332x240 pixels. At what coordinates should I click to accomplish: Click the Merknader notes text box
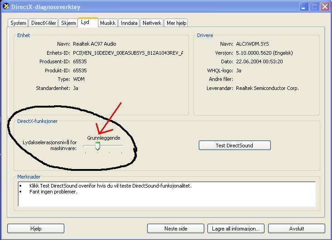[167, 194]
